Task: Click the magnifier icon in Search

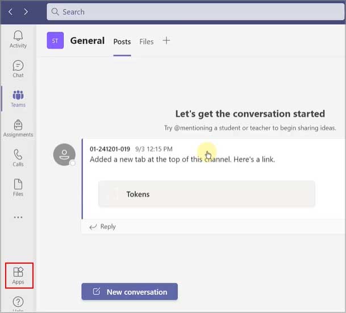Action: click(x=55, y=12)
